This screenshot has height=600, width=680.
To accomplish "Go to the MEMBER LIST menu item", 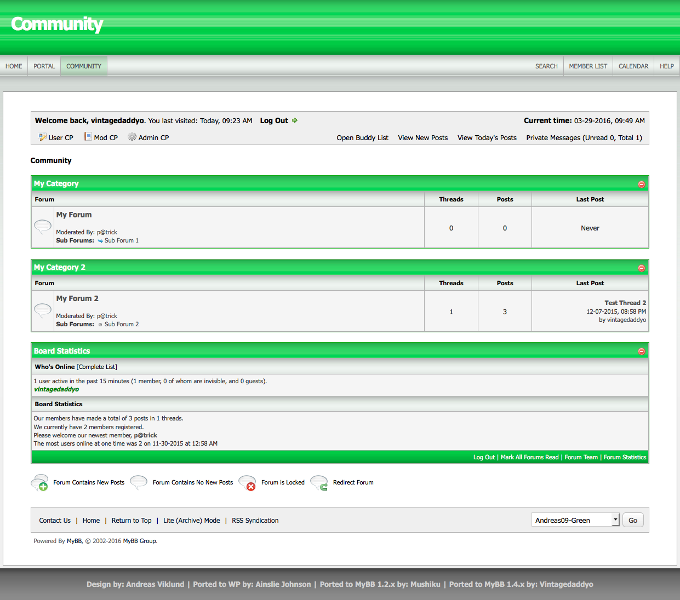I will pos(588,66).
